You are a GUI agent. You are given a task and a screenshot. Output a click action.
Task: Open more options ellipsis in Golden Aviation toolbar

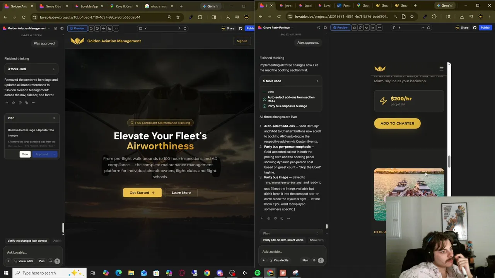(116, 28)
